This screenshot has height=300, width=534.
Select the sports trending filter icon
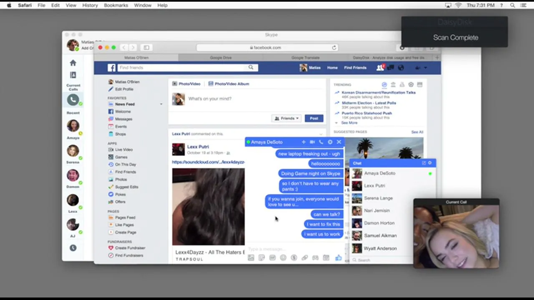[x=411, y=85]
